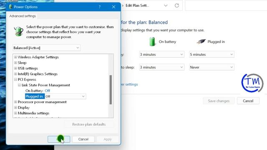Click the power plan icon beside description text
This screenshot has width=267, height=150.
point(18,31)
